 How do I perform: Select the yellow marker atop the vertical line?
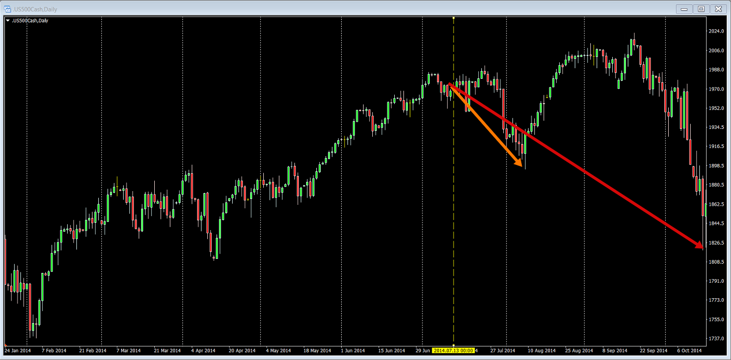454,18
